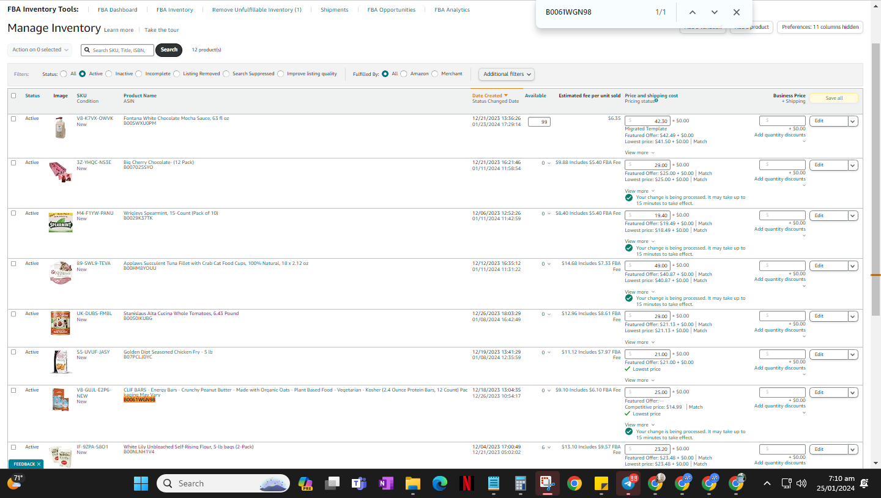
Task: Click the black Search button
Action: (x=169, y=50)
